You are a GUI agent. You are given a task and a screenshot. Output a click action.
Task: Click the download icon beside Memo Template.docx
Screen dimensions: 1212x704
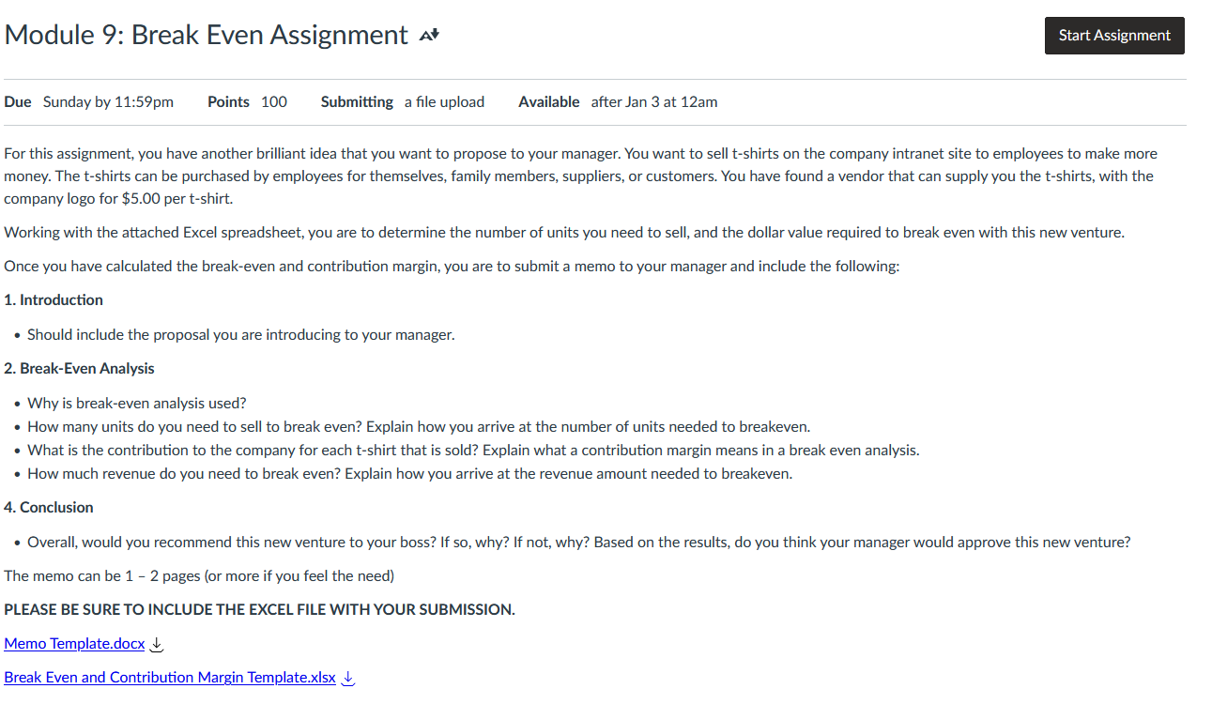[158, 644]
